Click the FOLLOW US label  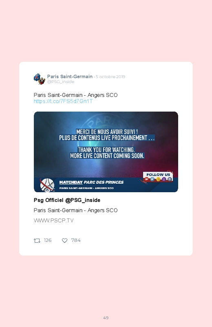(x=158, y=175)
